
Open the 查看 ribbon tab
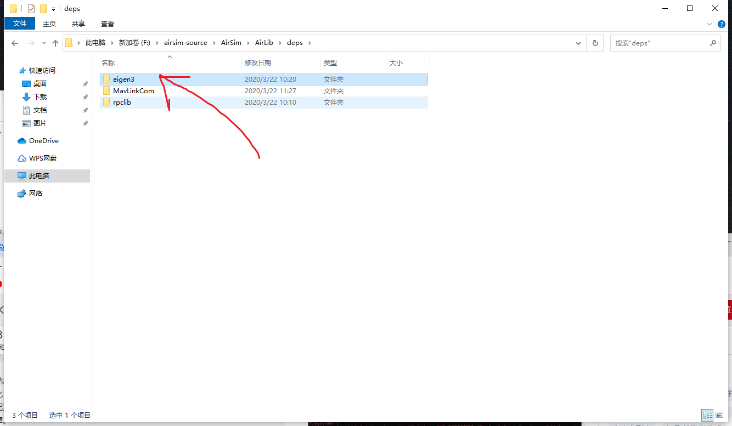click(108, 24)
